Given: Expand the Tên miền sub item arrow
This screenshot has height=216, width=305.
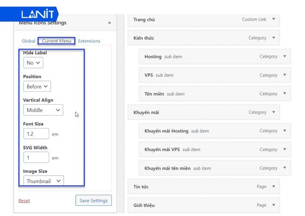Looking at the screenshot, I should (285, 93).
